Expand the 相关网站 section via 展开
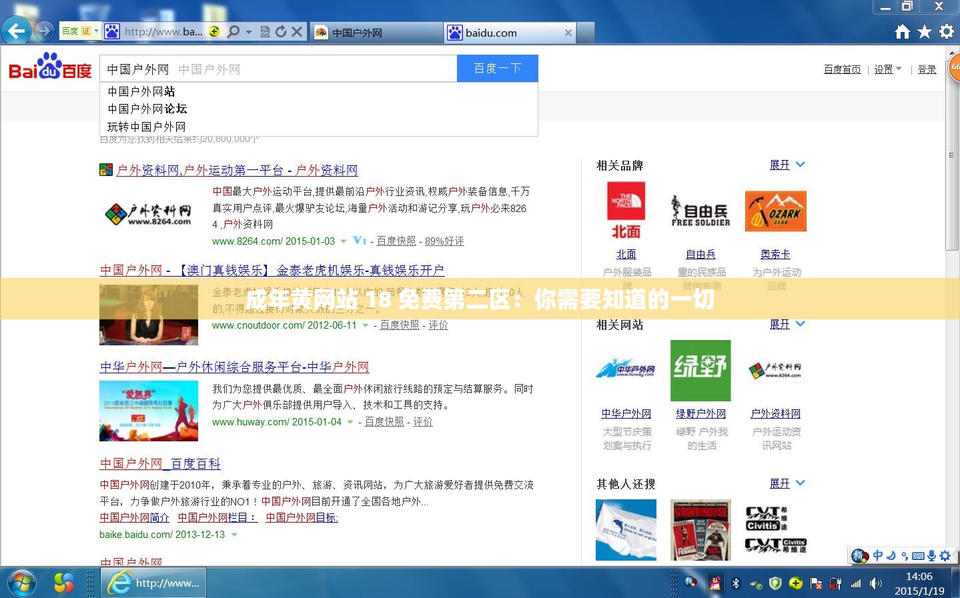This screenshot has width=960, height=598. [x=787, y=324]
